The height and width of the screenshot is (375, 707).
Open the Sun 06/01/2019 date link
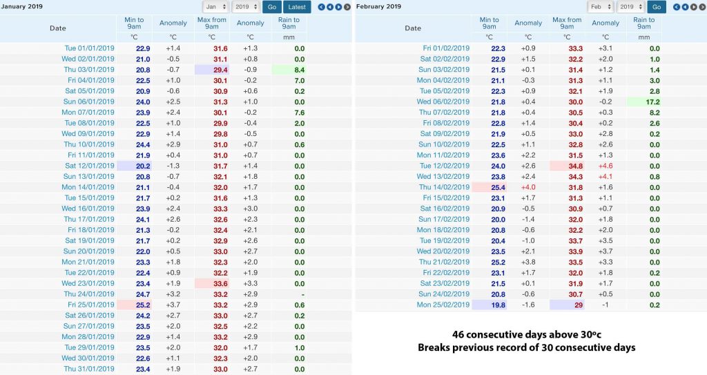89,102
